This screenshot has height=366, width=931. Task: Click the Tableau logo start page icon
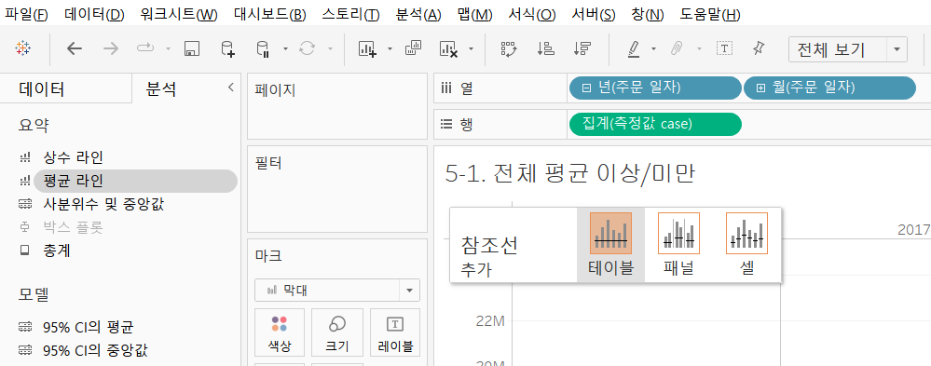[23, 48]
